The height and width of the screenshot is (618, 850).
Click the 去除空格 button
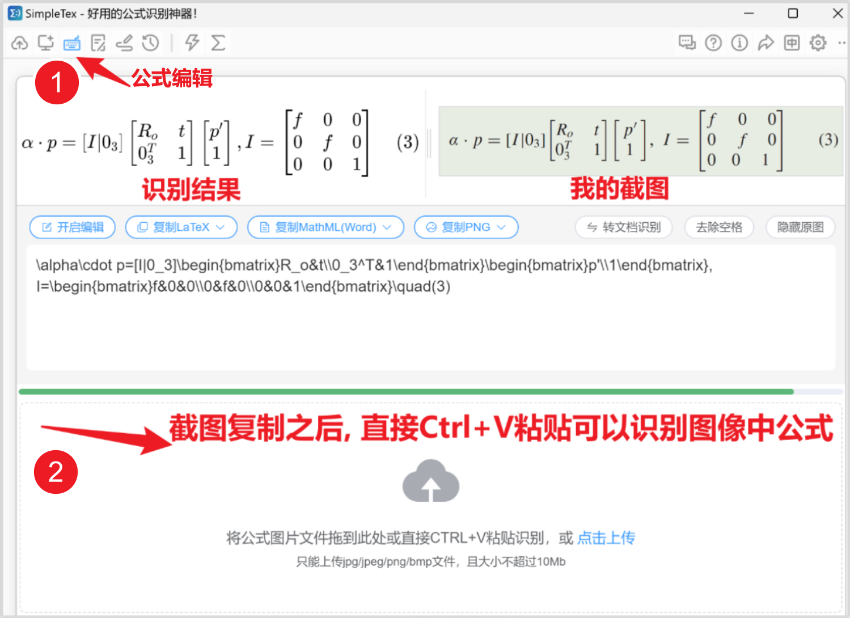(719, 227)
